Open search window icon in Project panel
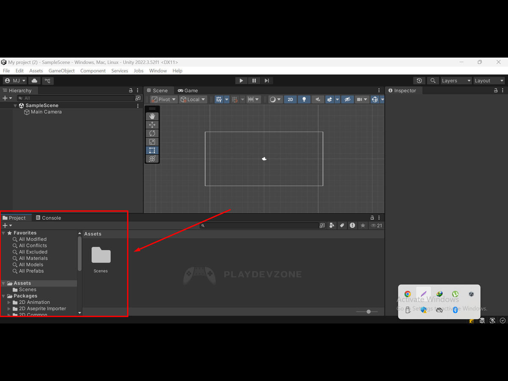The height and width of the screenshot is (381, 508). [323, 226]
